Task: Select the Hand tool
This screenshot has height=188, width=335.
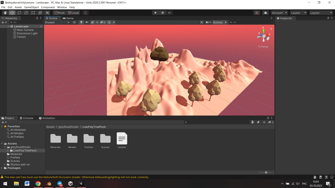Action: [5, 13]
